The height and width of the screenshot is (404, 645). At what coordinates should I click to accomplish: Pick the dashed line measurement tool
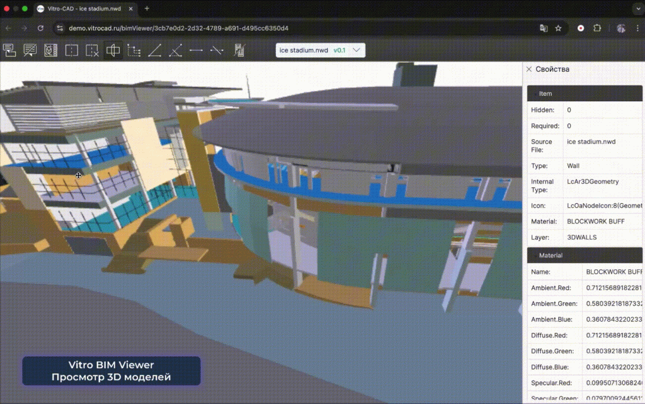click(217, 50)
